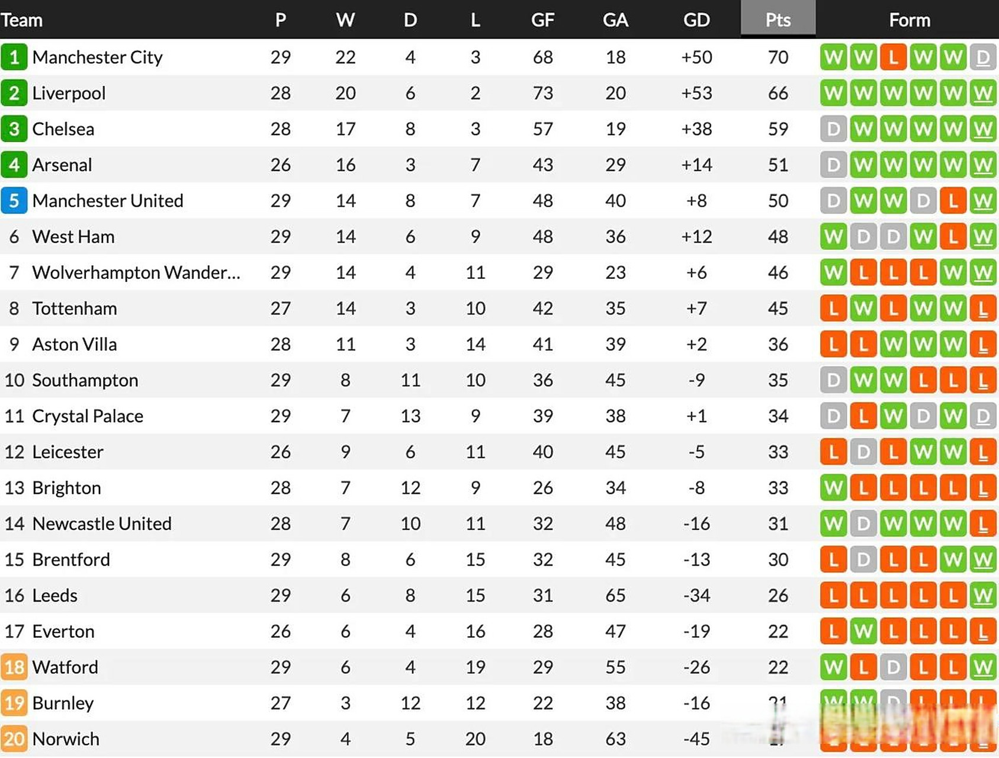
Task: Open the Wolverhampton Wanderers team page
Action: click(x=136, y=273)
